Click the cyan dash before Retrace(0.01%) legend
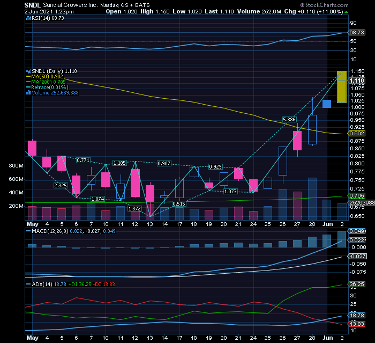This screenshot has width=375, height=343. [28, 87]
